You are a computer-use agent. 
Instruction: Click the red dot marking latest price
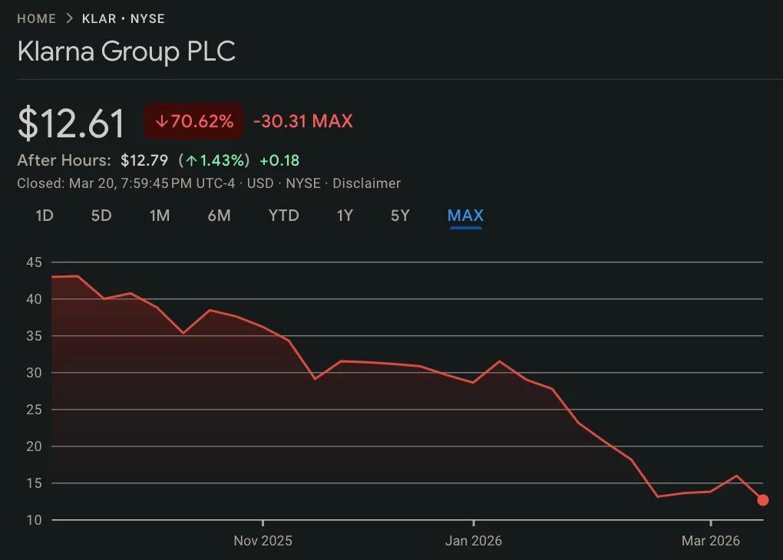click(x=763, y=500)
